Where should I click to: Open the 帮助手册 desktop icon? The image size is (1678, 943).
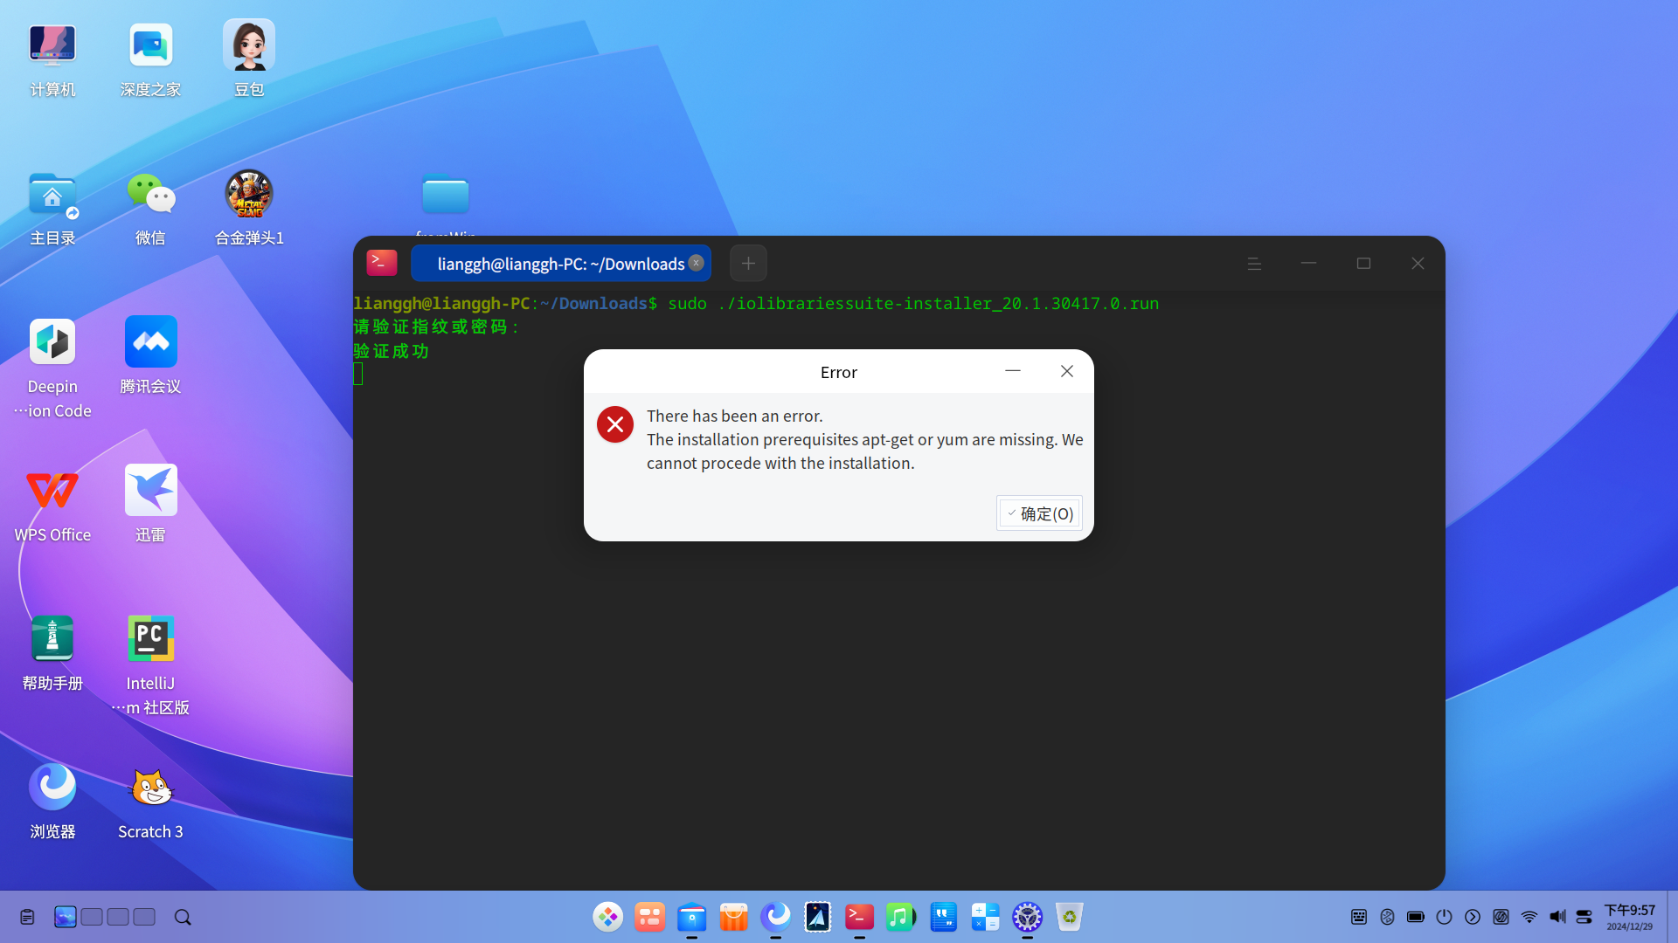[x=52, y=652]
